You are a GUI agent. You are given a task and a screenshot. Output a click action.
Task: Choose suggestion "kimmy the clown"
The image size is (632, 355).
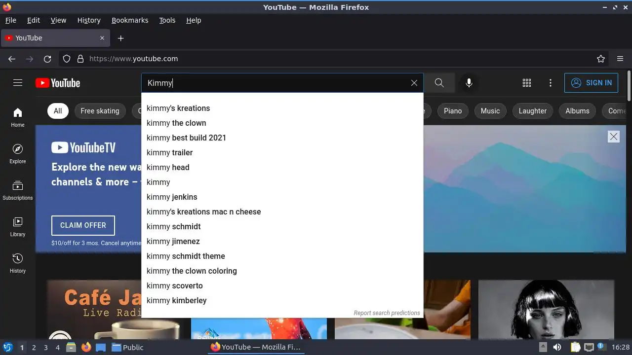pyautogui.click(x=282, y=123)
